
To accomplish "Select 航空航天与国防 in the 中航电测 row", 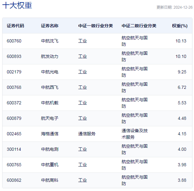I will pyautogui.click(x=134, y=149).
